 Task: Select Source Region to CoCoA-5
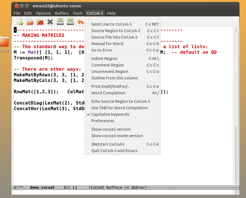click(122, 31)
